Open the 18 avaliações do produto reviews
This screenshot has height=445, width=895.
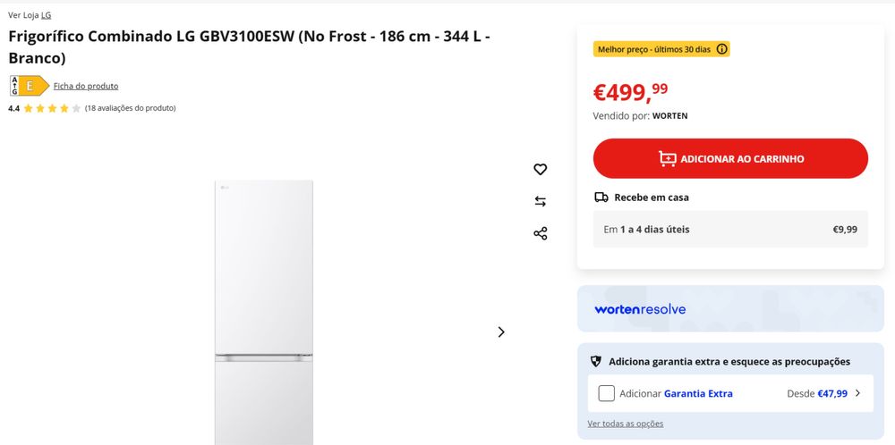click(131, 108)
